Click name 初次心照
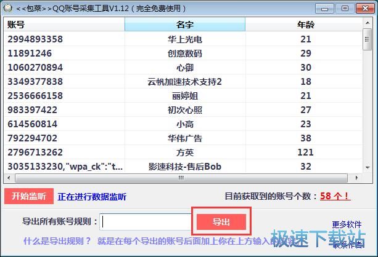 [x=185, y=110]
